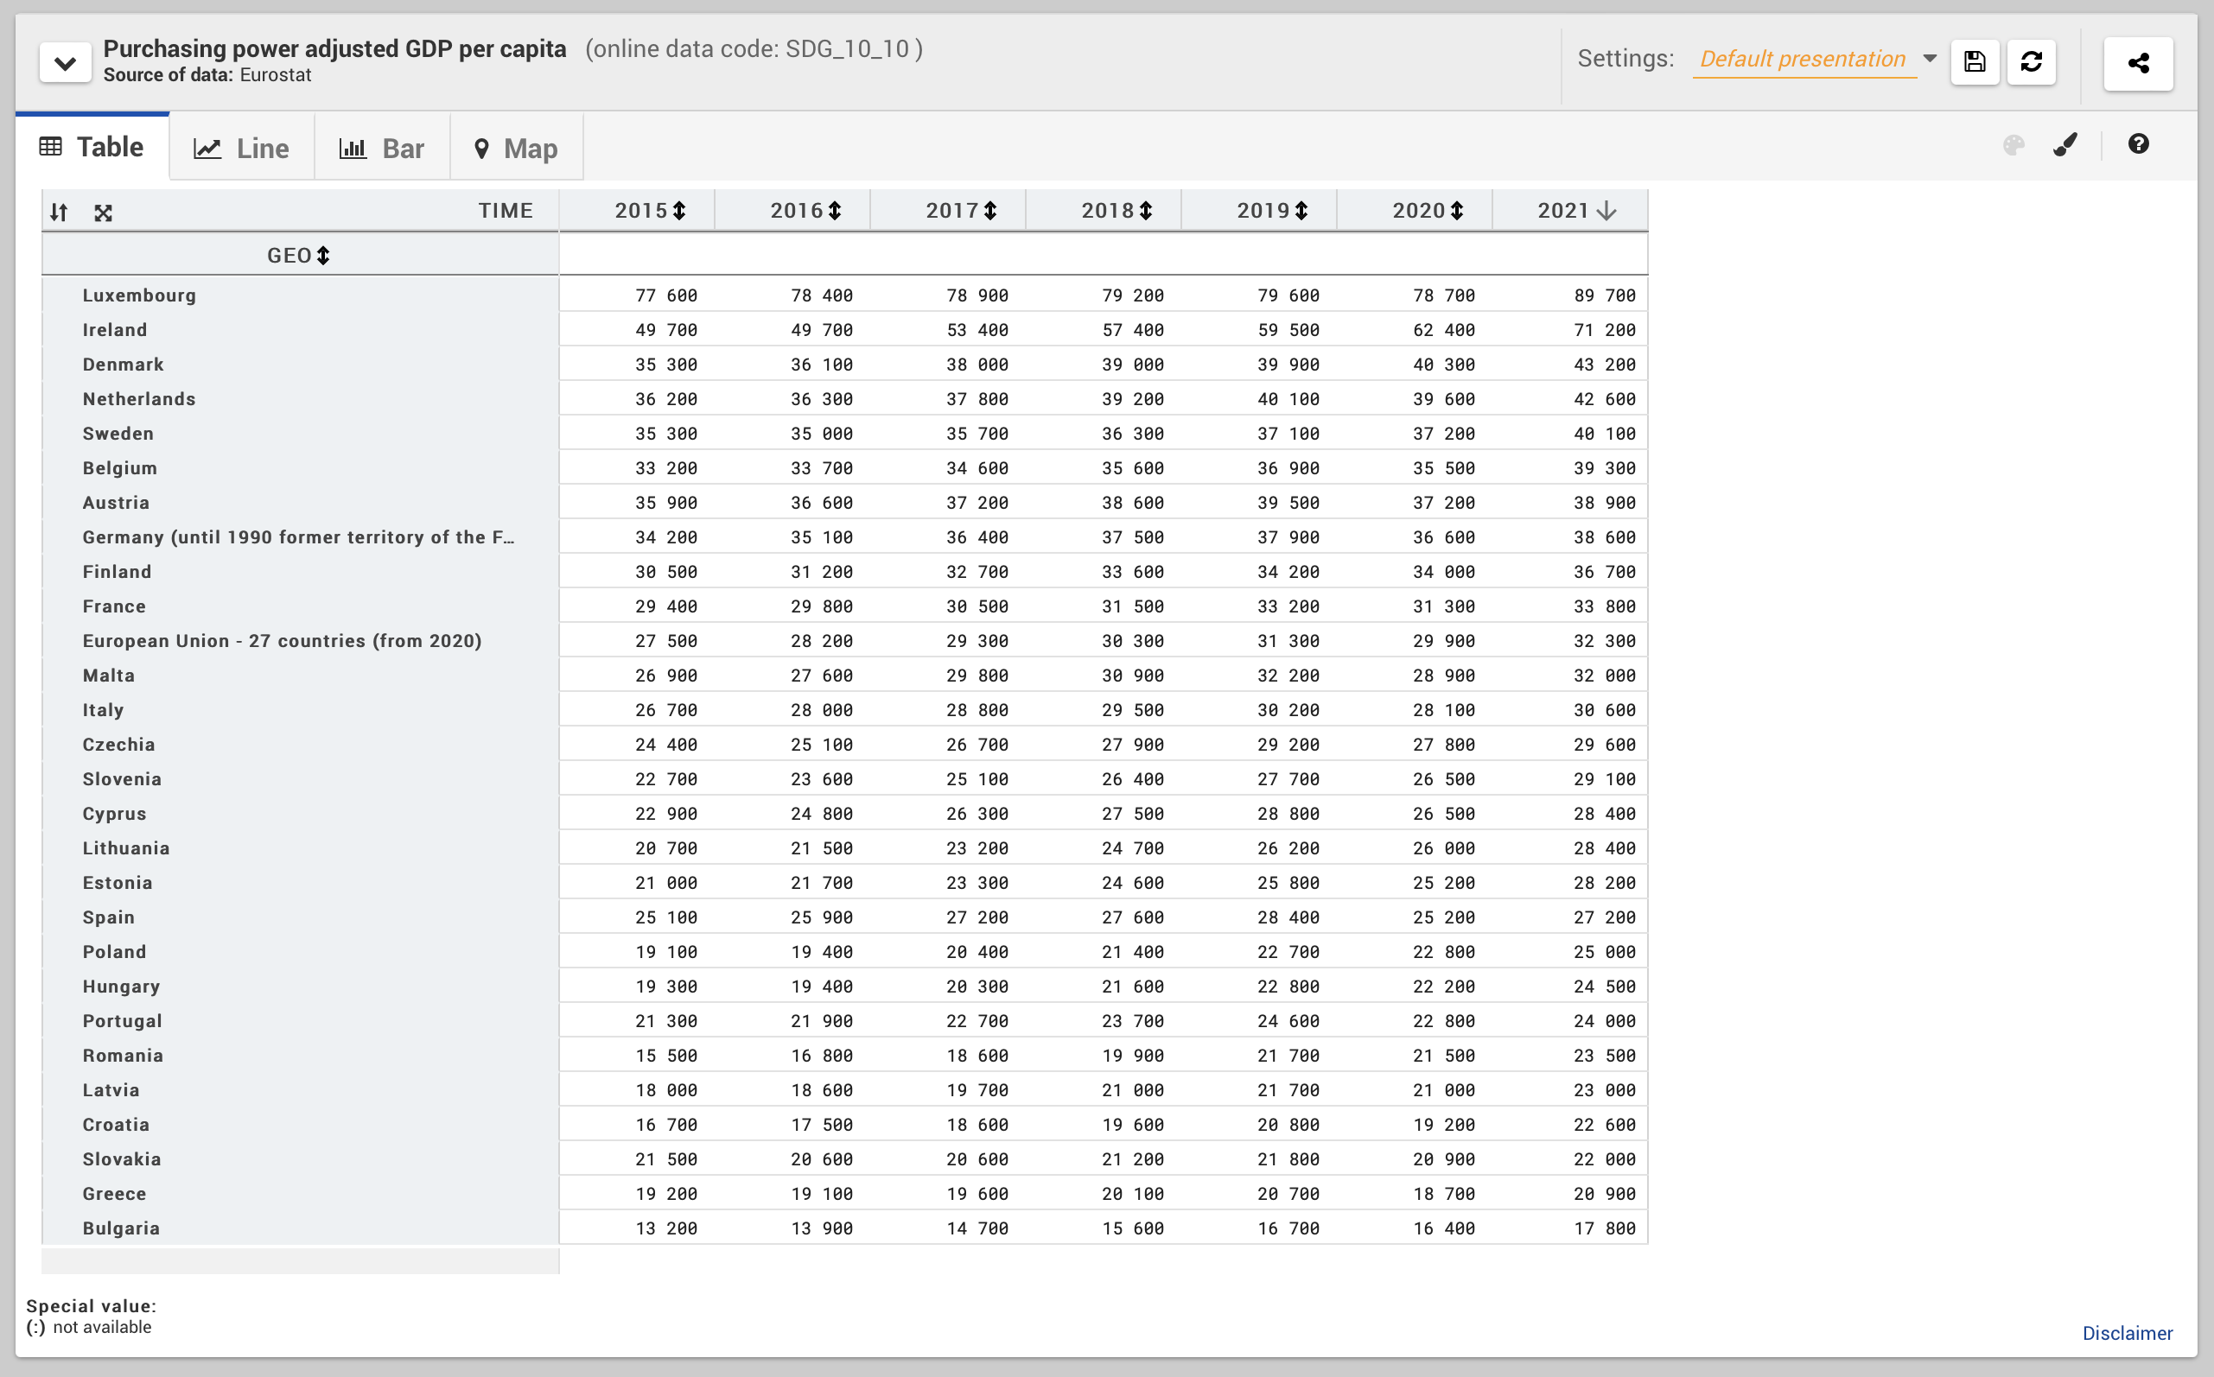Viewport: 2214px width, 1377px height.
Task: Sort by the 2017 column
Action: (991, 211)
